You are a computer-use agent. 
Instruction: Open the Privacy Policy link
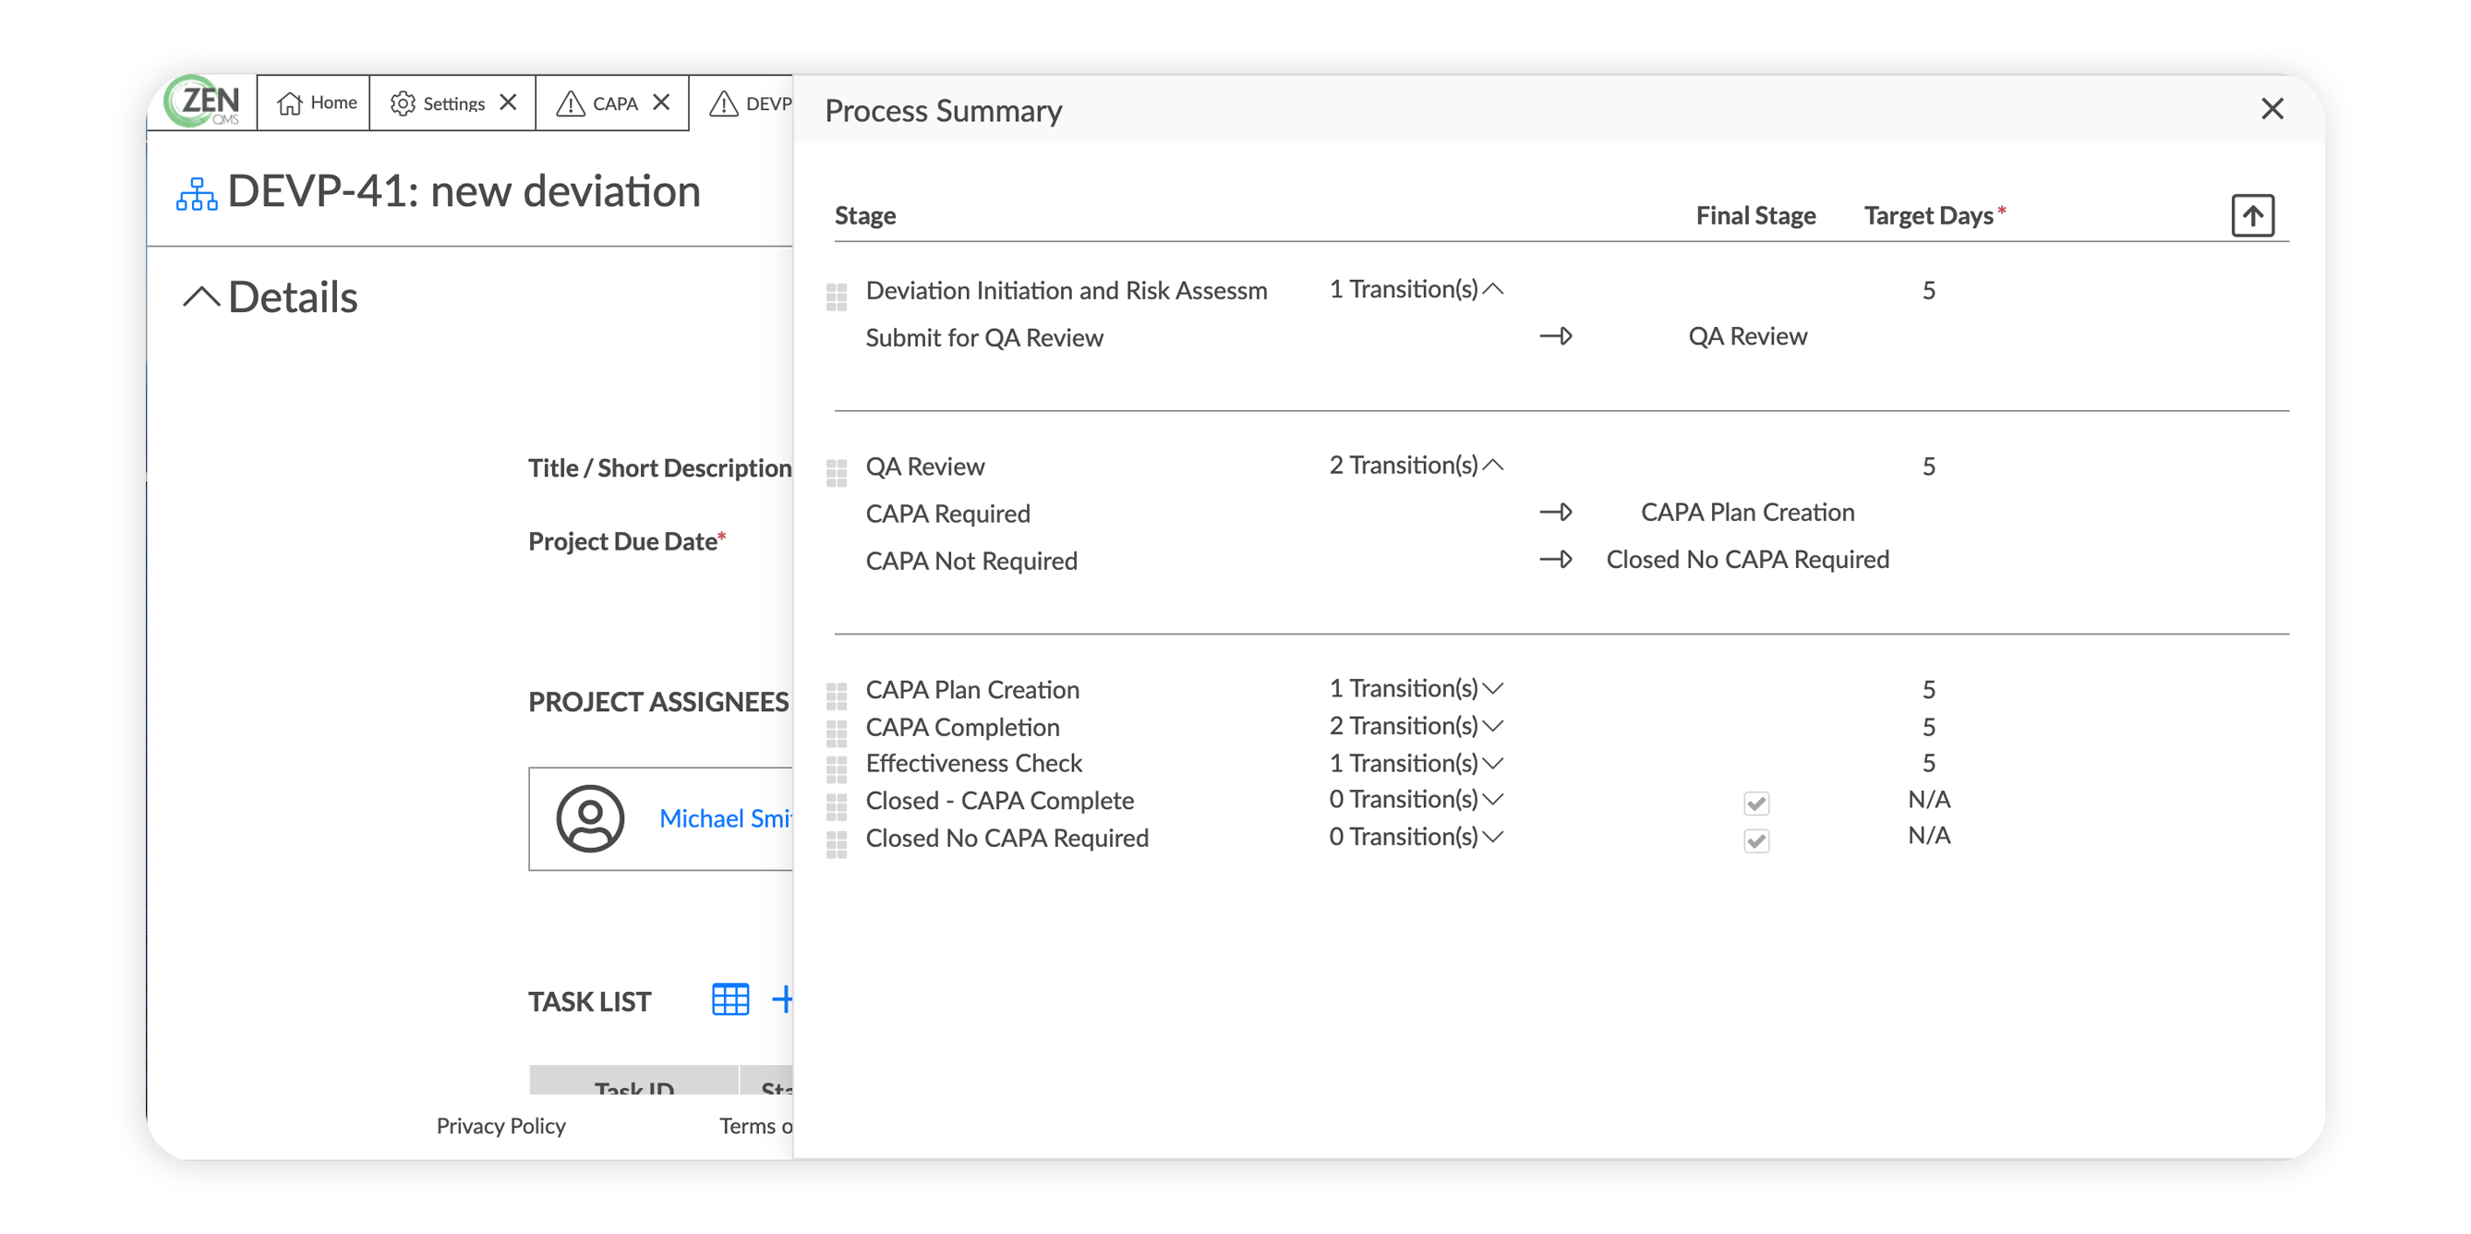[x=500, y=1126]
